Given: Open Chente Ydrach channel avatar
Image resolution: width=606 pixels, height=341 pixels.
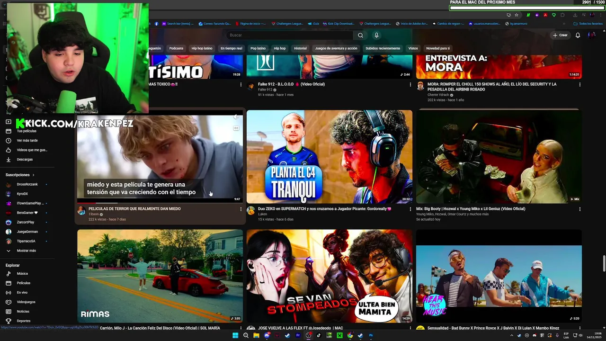Looking at the screenshot, I should 420,86.
